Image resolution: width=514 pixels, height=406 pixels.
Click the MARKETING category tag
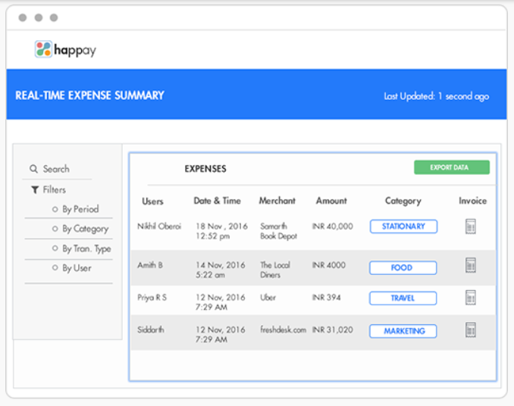(x=403, y=331)
